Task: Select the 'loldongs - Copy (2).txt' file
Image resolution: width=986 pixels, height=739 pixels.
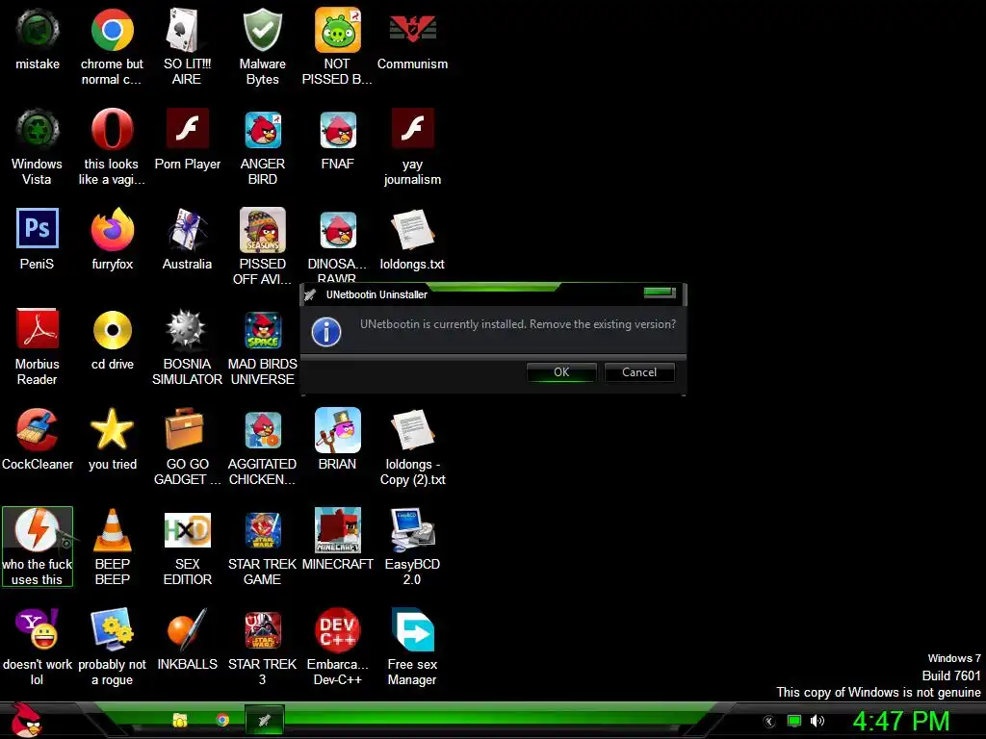Action: [412, 430]
